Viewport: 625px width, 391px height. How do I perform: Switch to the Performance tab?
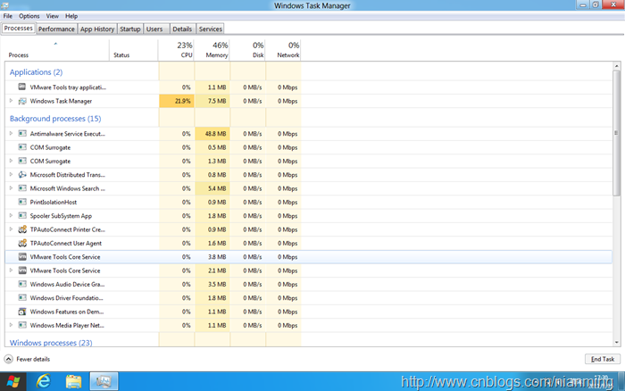tap(56, 29)
